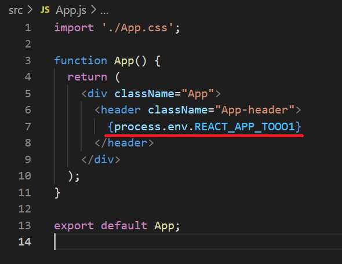342x264 pixels.
Task: Click the closing parenthesis on line 10
Action: [71, 176]
